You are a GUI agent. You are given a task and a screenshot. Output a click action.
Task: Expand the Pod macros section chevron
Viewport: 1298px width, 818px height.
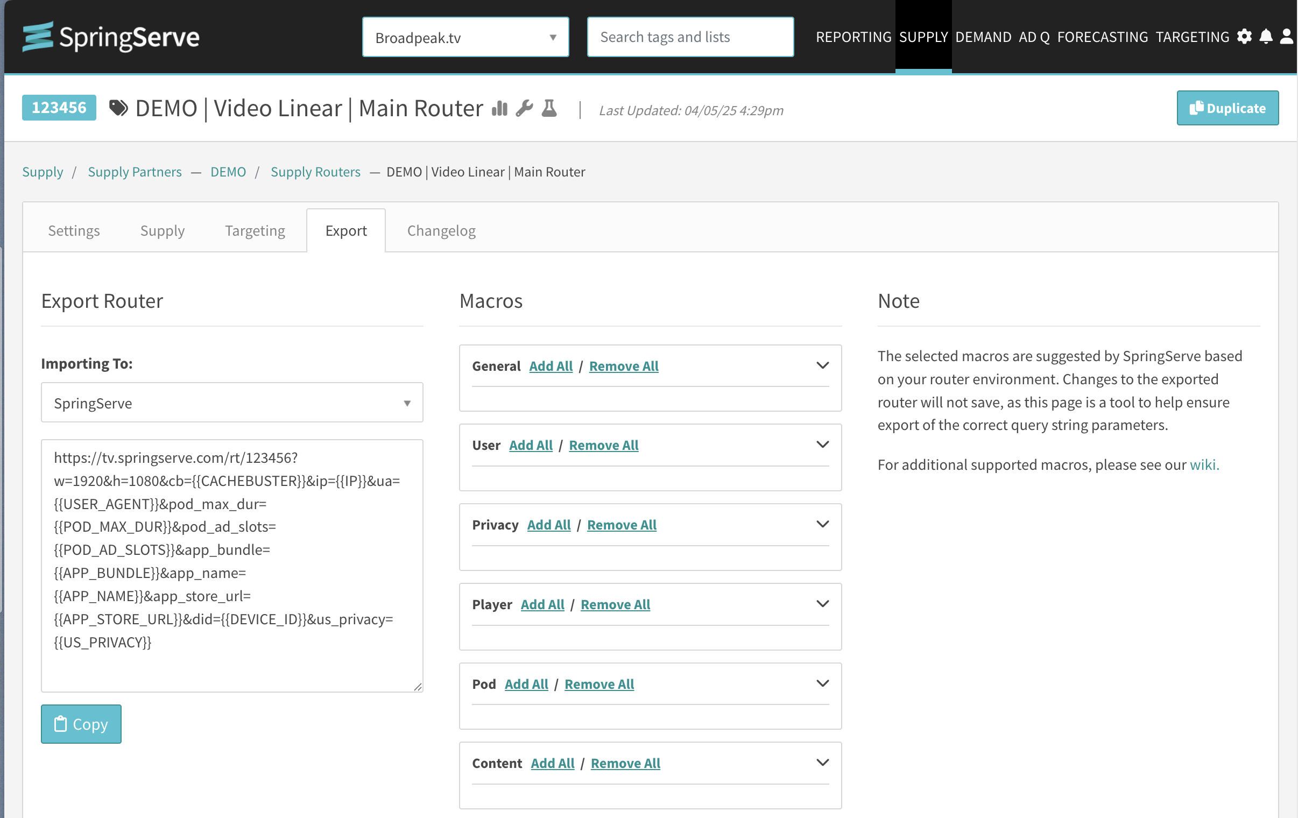(822, 683)
